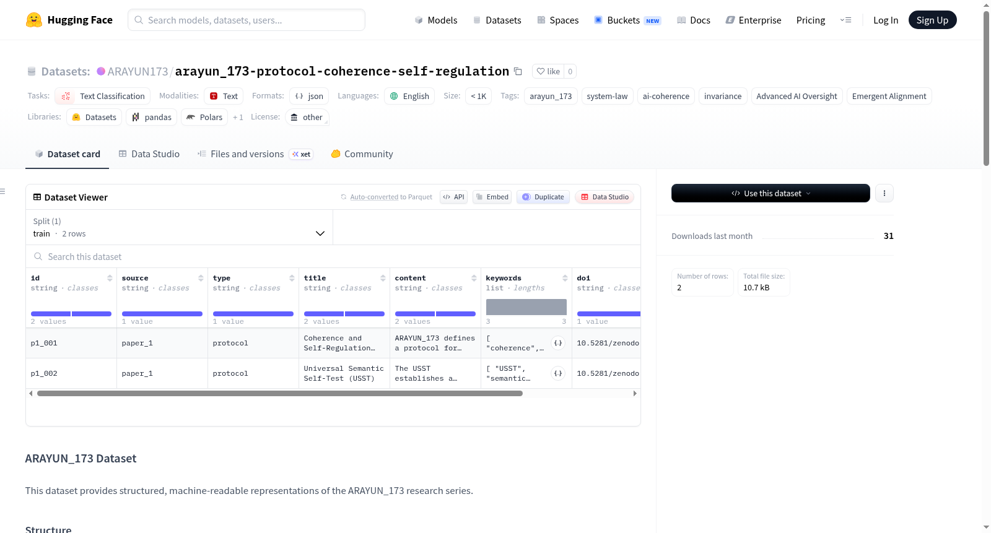The width and height of the screenshot is (991, 533).
Task: Click the Hugging Face logo icon
Action: tap(34, 20)
